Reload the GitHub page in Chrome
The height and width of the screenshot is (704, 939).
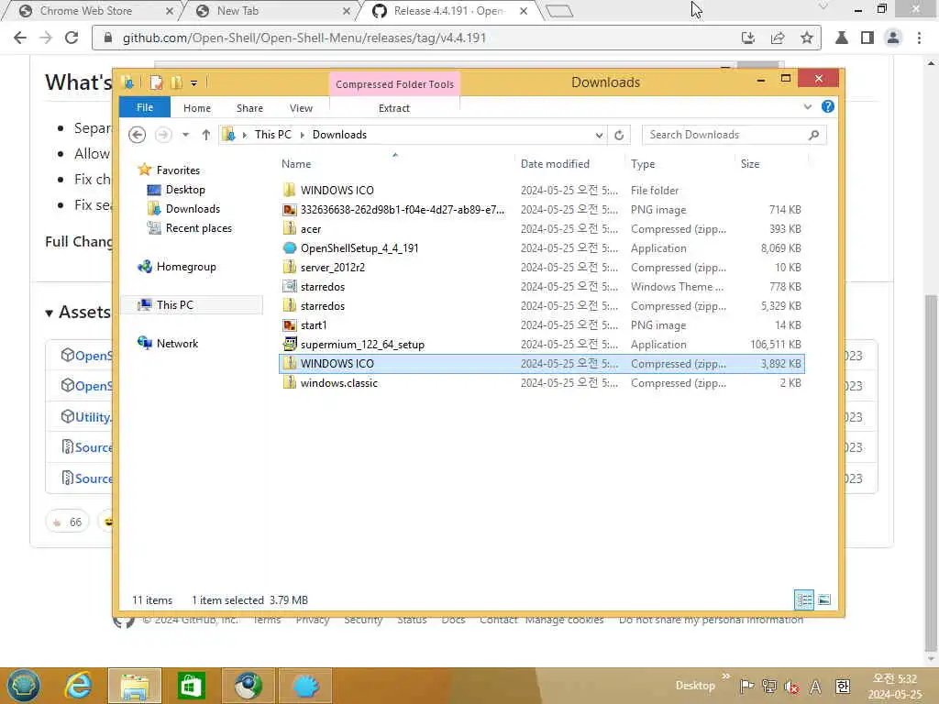tap(72, 38)
